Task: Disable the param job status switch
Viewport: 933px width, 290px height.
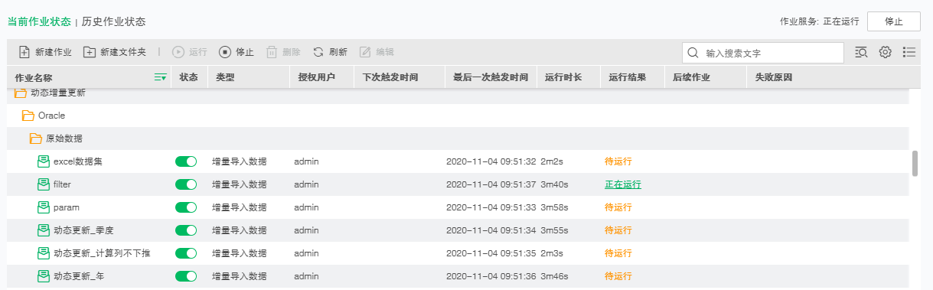Action: pyautogui.click(x=186, y=207)
